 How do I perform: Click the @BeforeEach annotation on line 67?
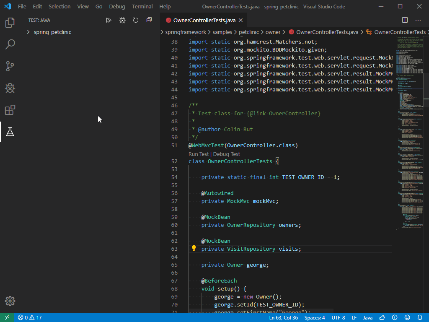(219, 280)
